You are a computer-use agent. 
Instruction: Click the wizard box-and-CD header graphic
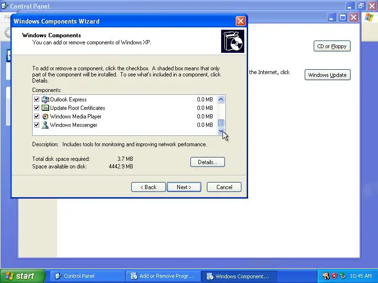232,41
